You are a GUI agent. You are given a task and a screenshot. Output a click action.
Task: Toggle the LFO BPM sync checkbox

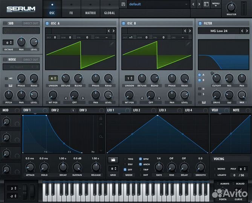tap(141, 159)
